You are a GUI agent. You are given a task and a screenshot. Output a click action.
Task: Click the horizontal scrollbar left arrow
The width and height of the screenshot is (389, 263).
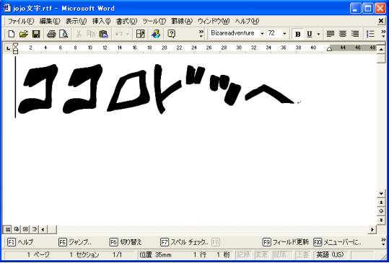43,230
